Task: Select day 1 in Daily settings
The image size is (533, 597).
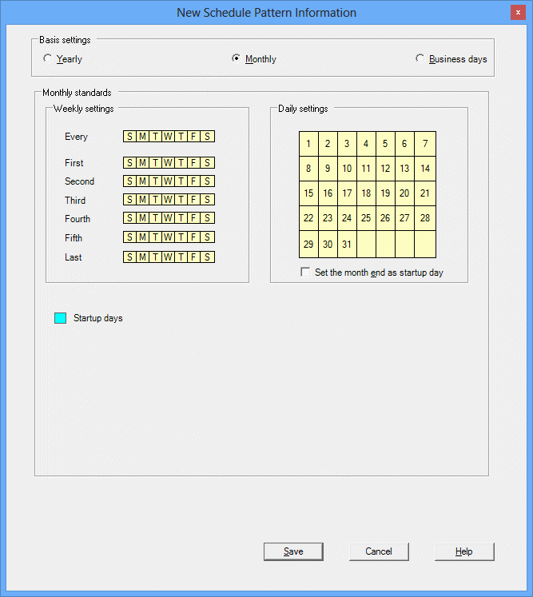Action: point(308,144)
